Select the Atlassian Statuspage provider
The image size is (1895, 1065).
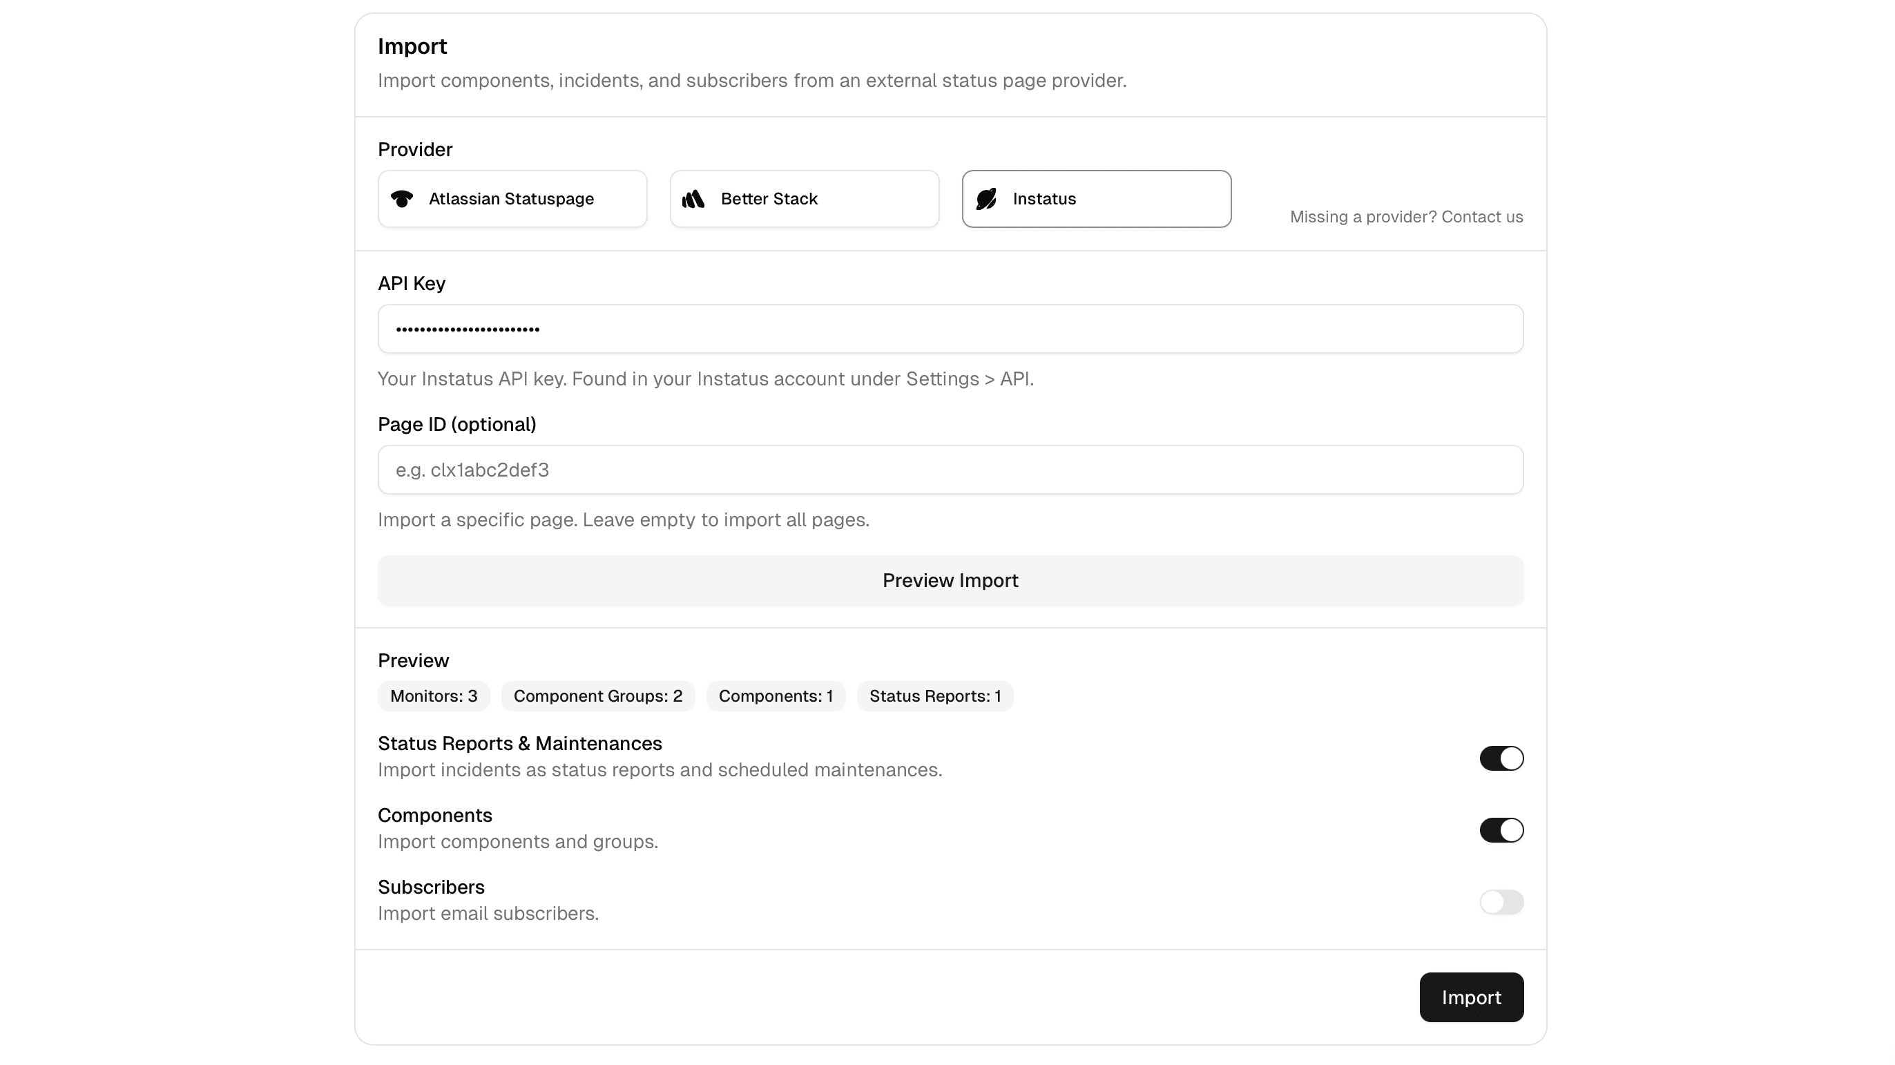coord(512,199)
